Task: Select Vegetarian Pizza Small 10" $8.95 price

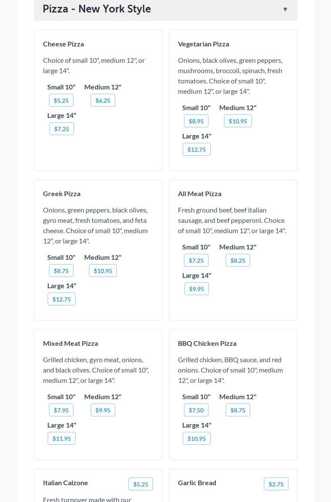Action: tap(196, 121)
